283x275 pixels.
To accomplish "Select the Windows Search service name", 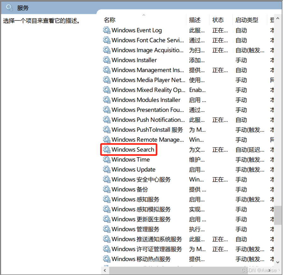I will 133,150.
